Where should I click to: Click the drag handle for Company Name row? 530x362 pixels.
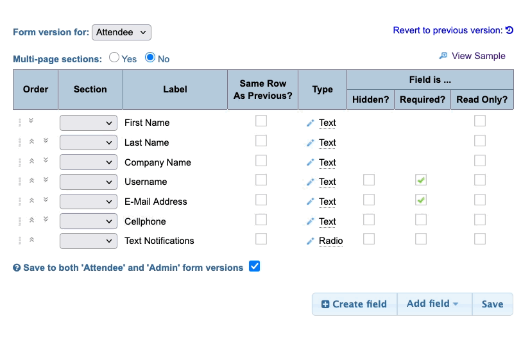tap(20, 162)
